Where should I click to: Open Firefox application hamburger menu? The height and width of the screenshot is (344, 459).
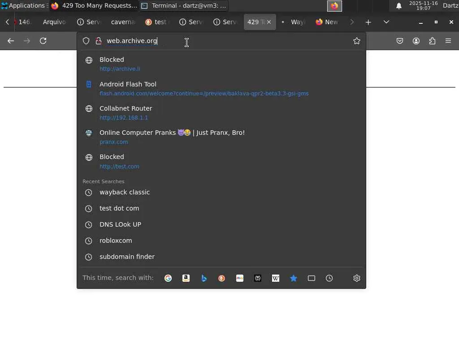coord(448,41)
